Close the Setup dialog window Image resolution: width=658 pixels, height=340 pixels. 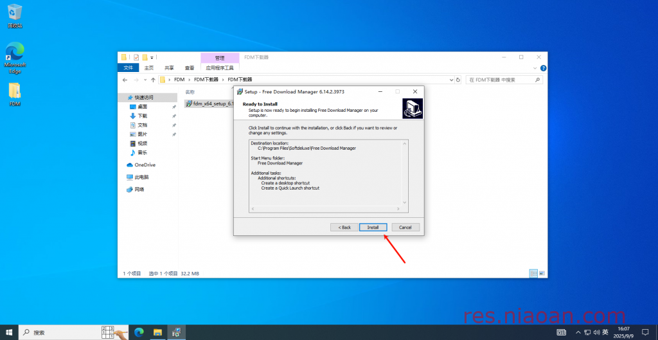pos(414,91)
